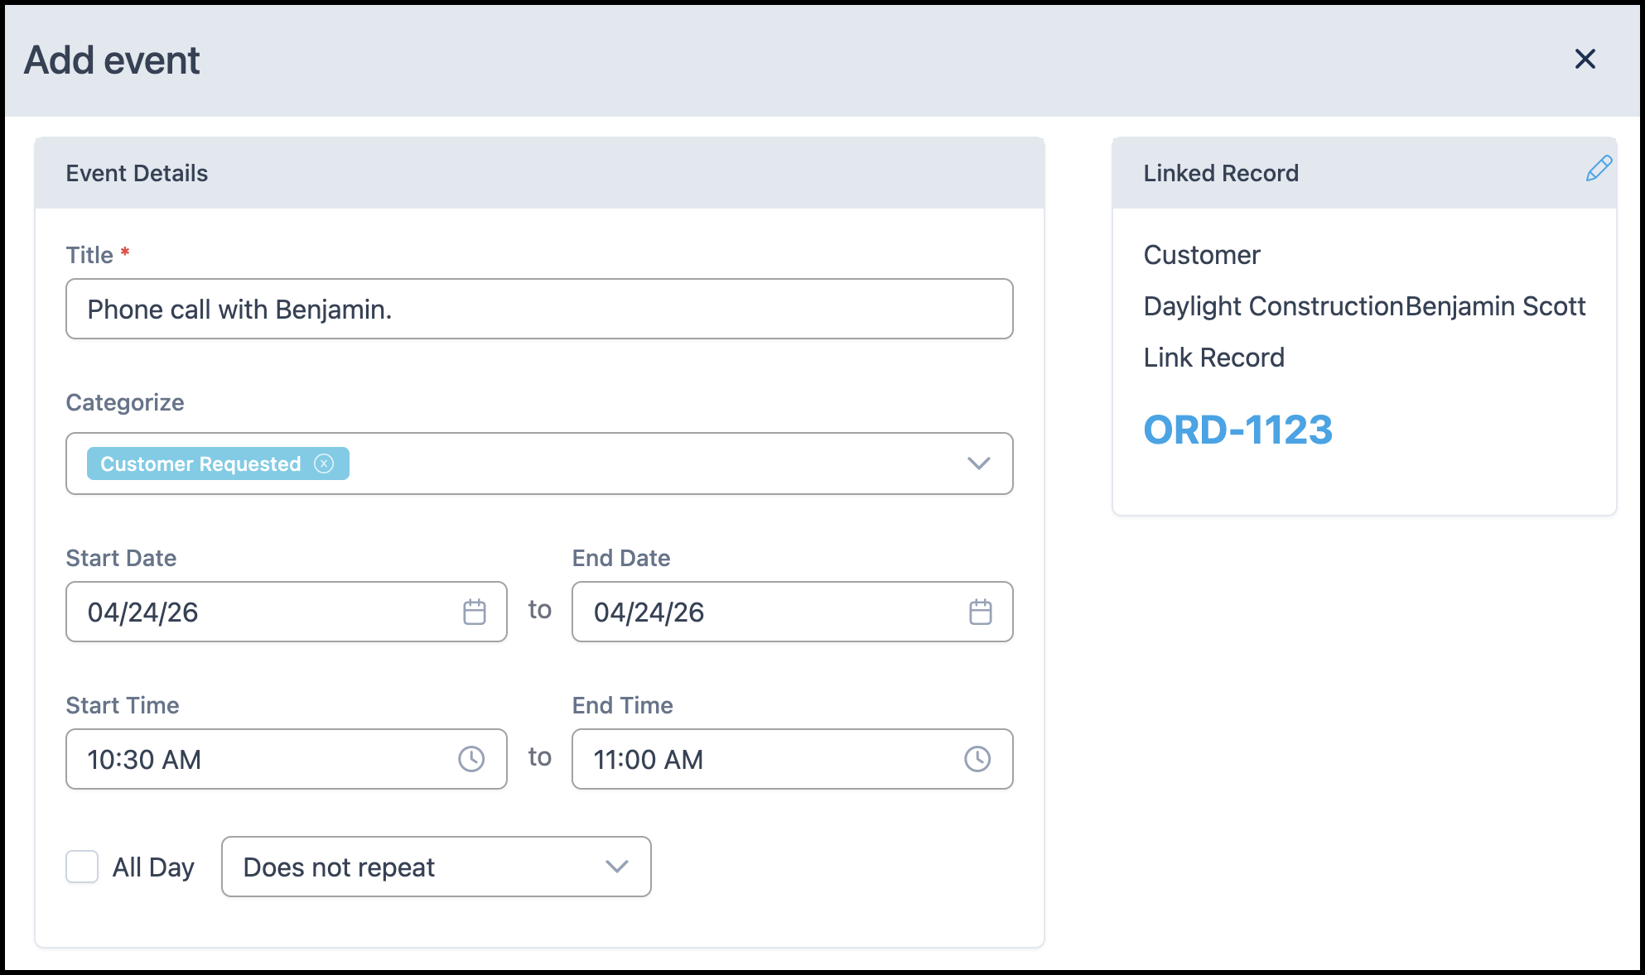Expand the Categorize dropdown chevron

point(978,463)
